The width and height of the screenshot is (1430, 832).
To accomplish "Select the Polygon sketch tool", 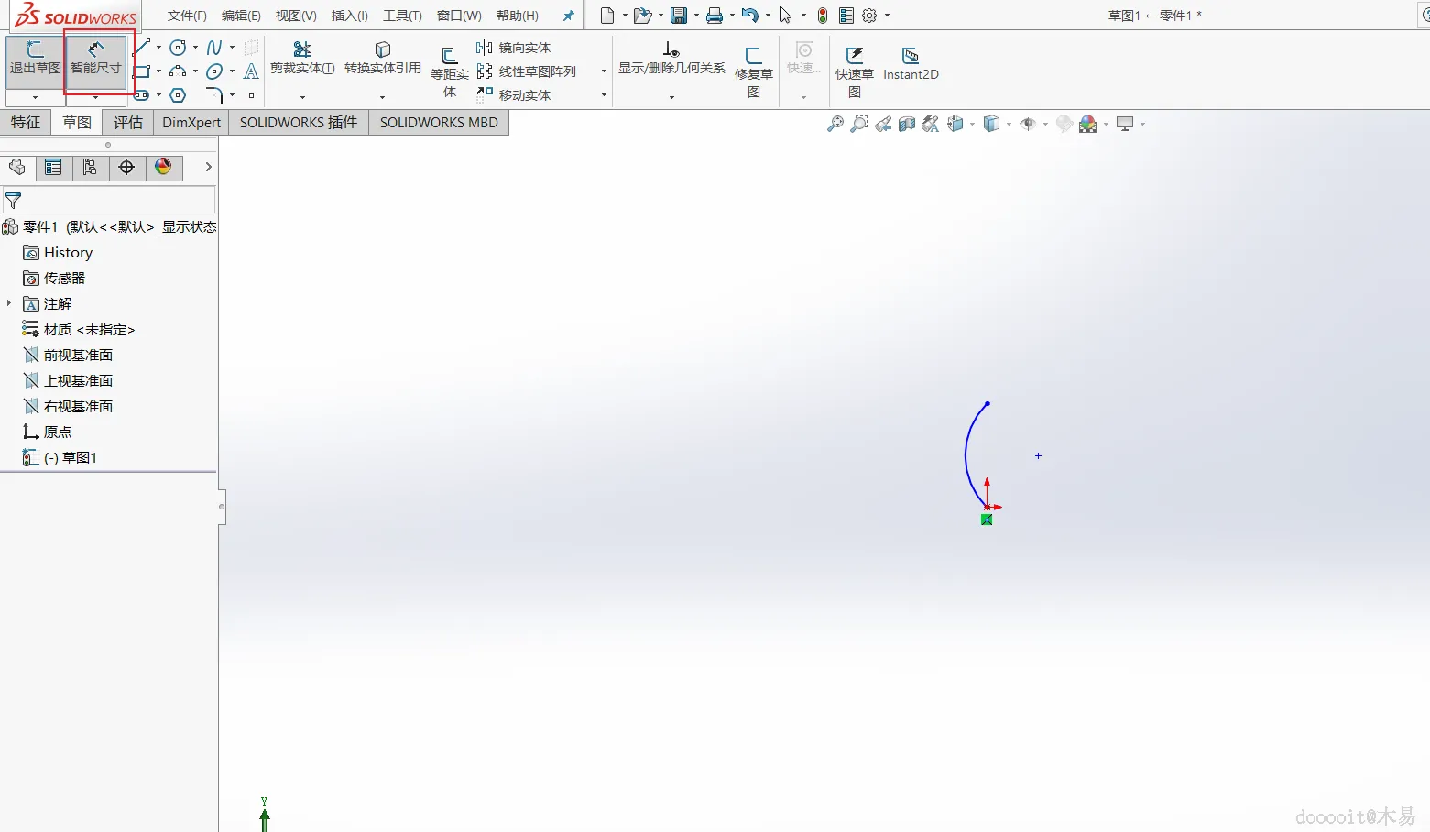I will [178, 95].
